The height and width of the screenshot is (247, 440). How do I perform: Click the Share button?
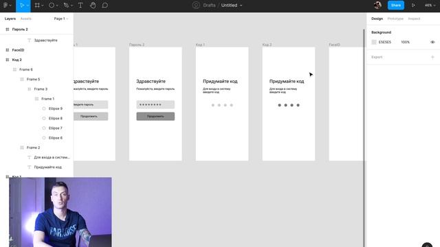(x=396, y=5)
